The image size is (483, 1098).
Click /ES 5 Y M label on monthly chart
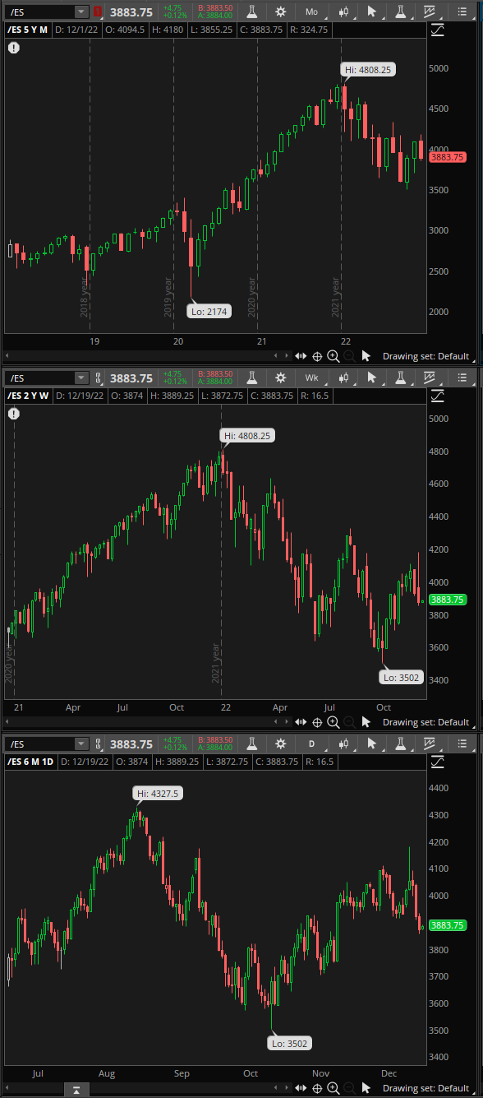[28, 30]
